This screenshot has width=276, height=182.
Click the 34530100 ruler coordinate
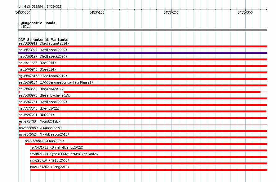97,12
